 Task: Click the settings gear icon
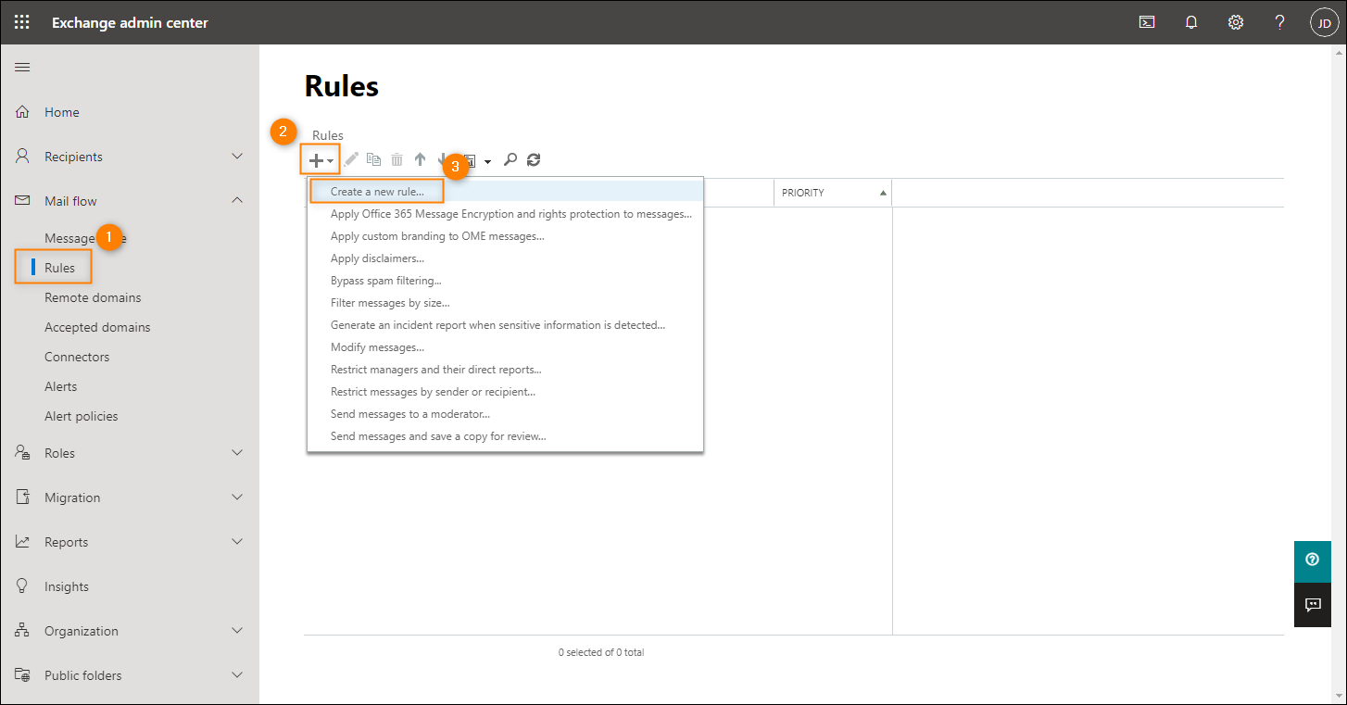[x=1236, y=21]
